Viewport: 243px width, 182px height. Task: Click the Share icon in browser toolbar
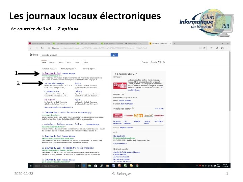pos(222,48)
